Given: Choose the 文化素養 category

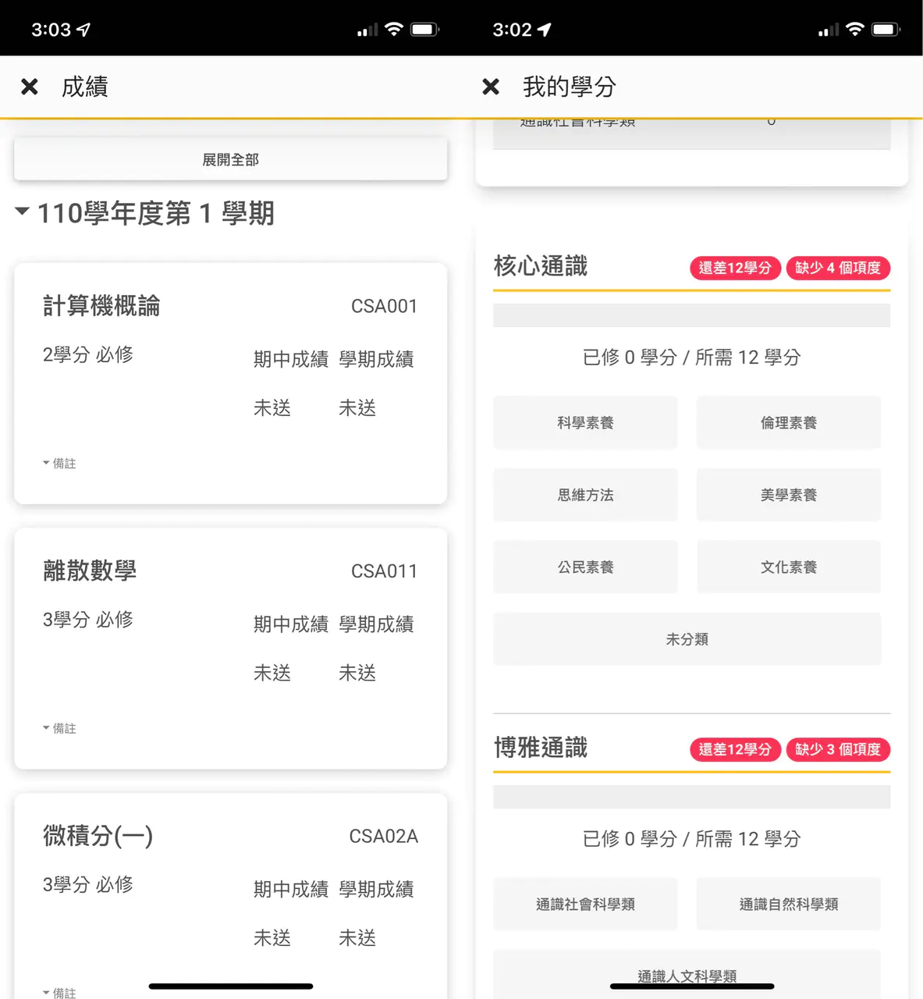Looking at the screenshot, I should pos(788,567).
